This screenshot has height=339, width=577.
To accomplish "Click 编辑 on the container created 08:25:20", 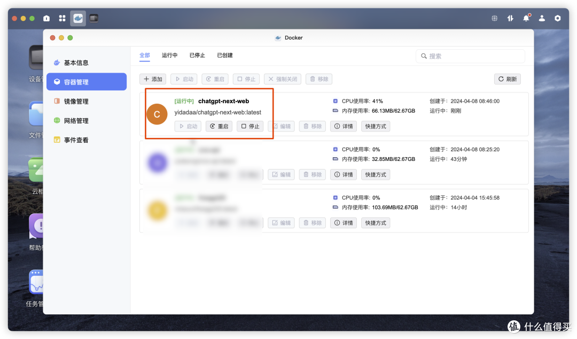I will tap(282, 175).
